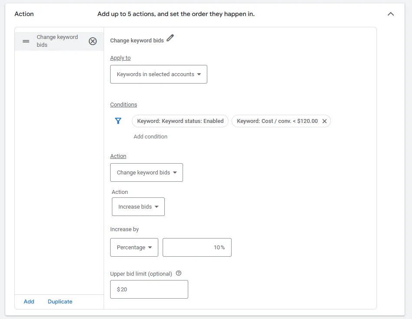Open the Apply to dropdown
Viewport: 412px width, 319px height.
point(158,74)
